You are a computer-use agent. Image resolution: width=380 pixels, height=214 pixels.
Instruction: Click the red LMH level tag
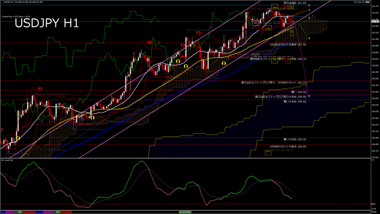tap(262, 29)
